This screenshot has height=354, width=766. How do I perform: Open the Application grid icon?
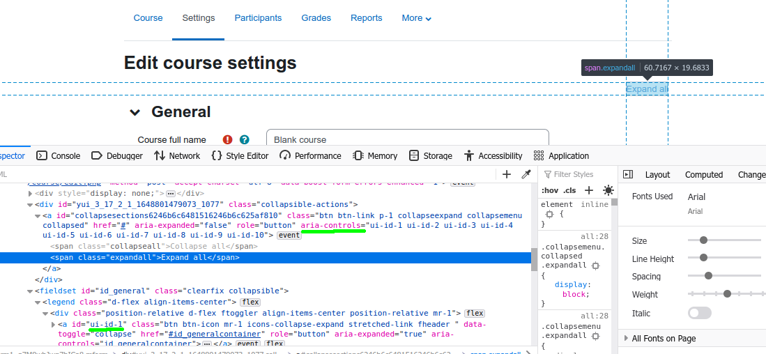(539, 156)
